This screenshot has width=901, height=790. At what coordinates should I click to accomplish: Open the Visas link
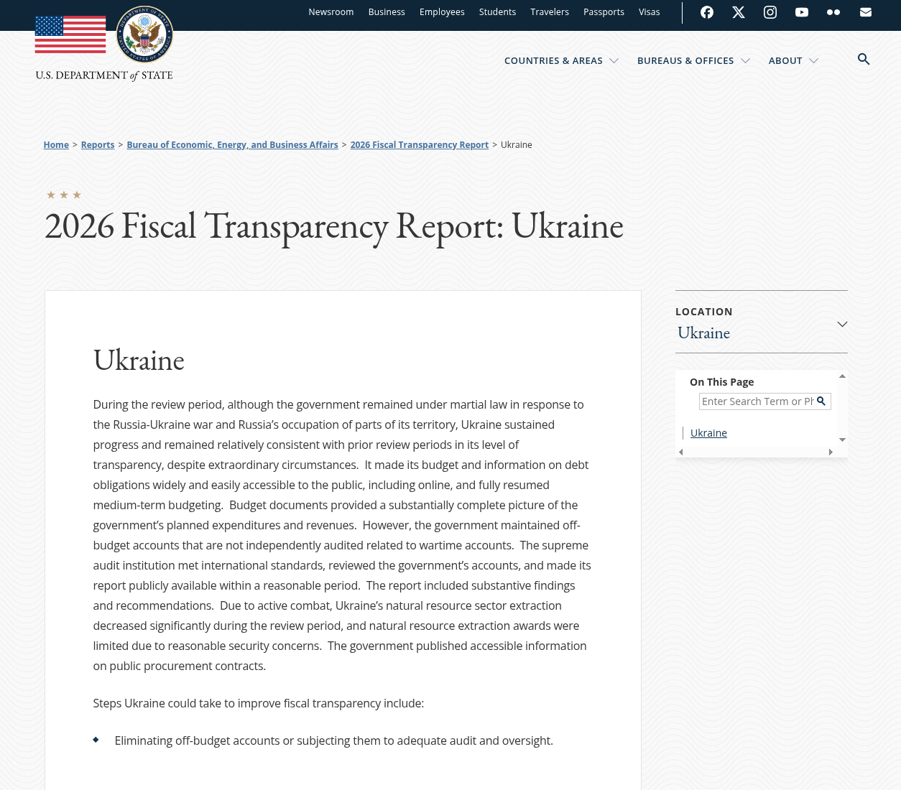click(x=649, y=12)
